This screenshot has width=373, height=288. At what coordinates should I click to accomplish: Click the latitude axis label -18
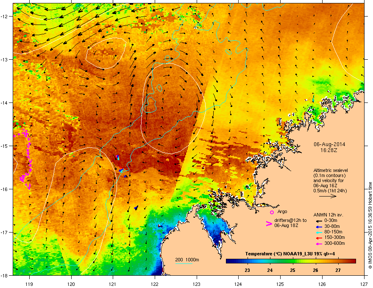click(x=5, y=275)
